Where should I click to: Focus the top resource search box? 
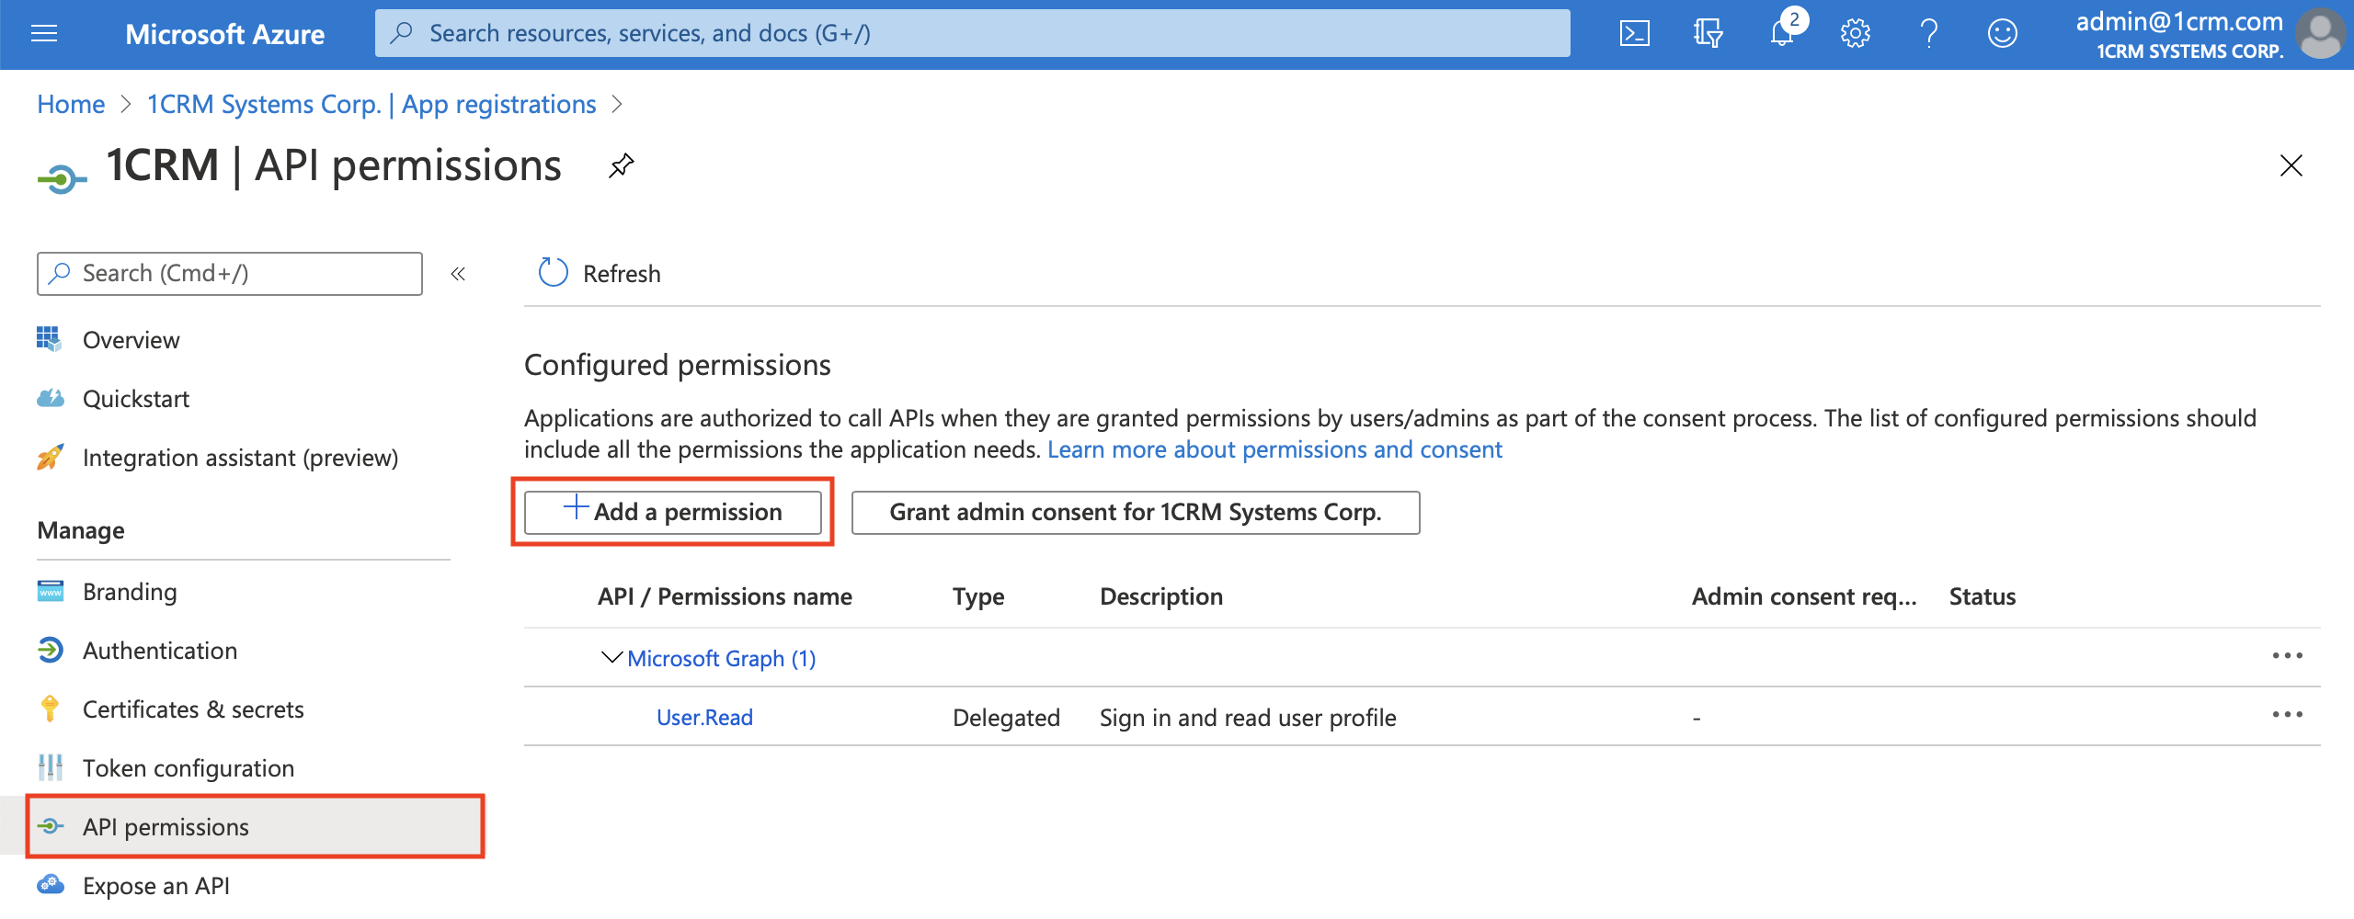pyautogui.click(x=973, y=34)
